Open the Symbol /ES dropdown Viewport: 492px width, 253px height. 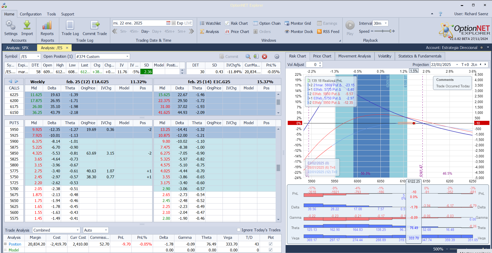(38, 56)
